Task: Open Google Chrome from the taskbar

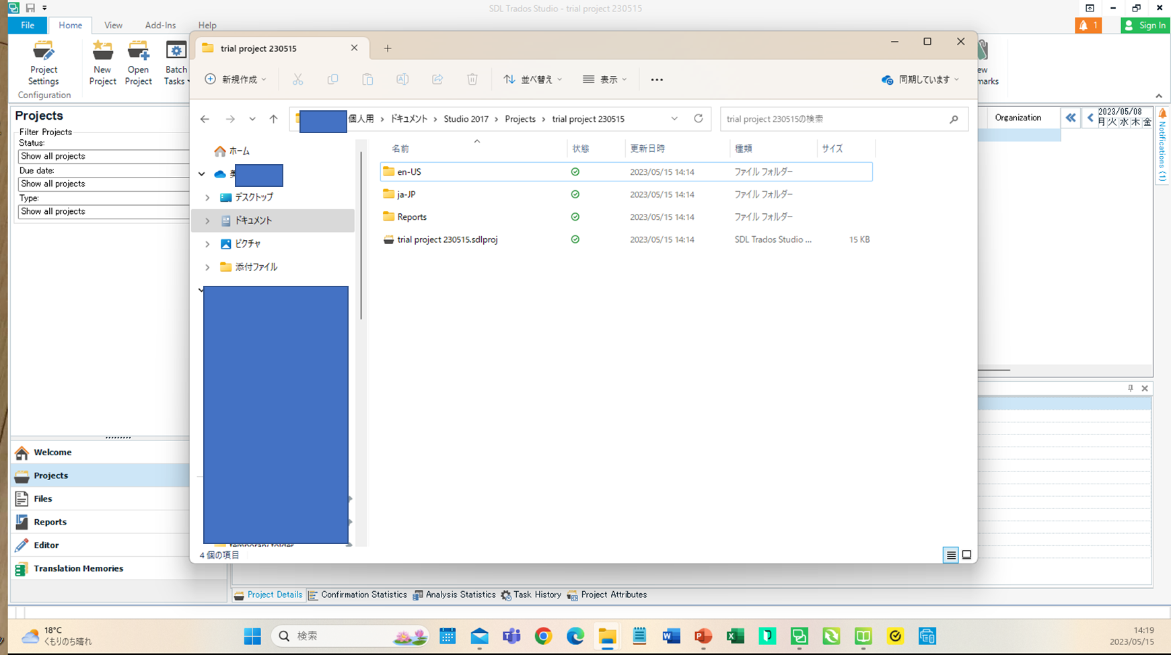Action: coord(543,636)
